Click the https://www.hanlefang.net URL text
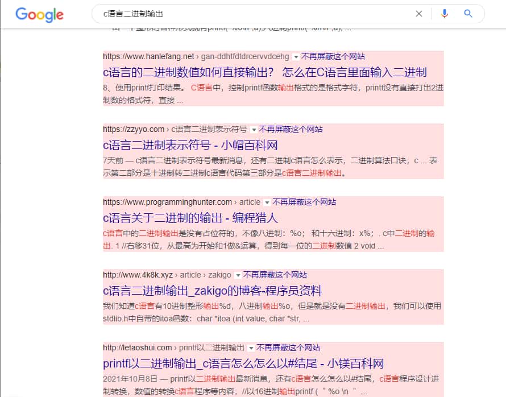506x397 pixels. (148, 56)
